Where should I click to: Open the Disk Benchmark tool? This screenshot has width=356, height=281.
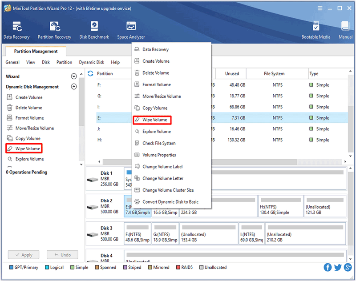(94, 30)
